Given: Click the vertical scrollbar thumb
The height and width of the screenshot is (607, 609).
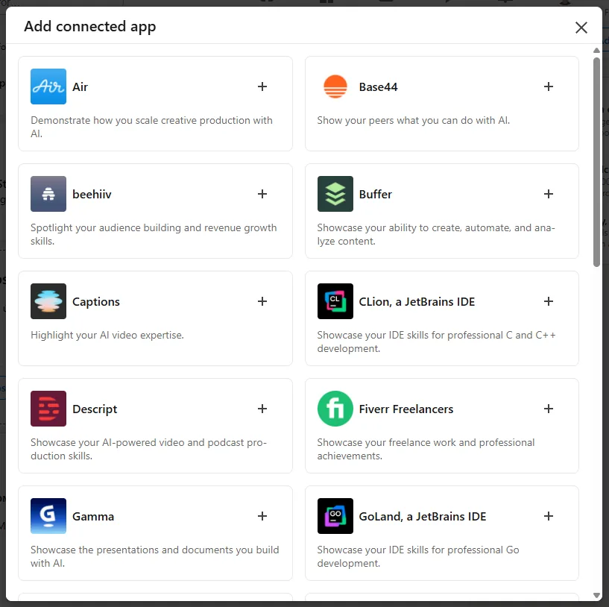Looking at the screenshot, I should (x=596, y=162).
